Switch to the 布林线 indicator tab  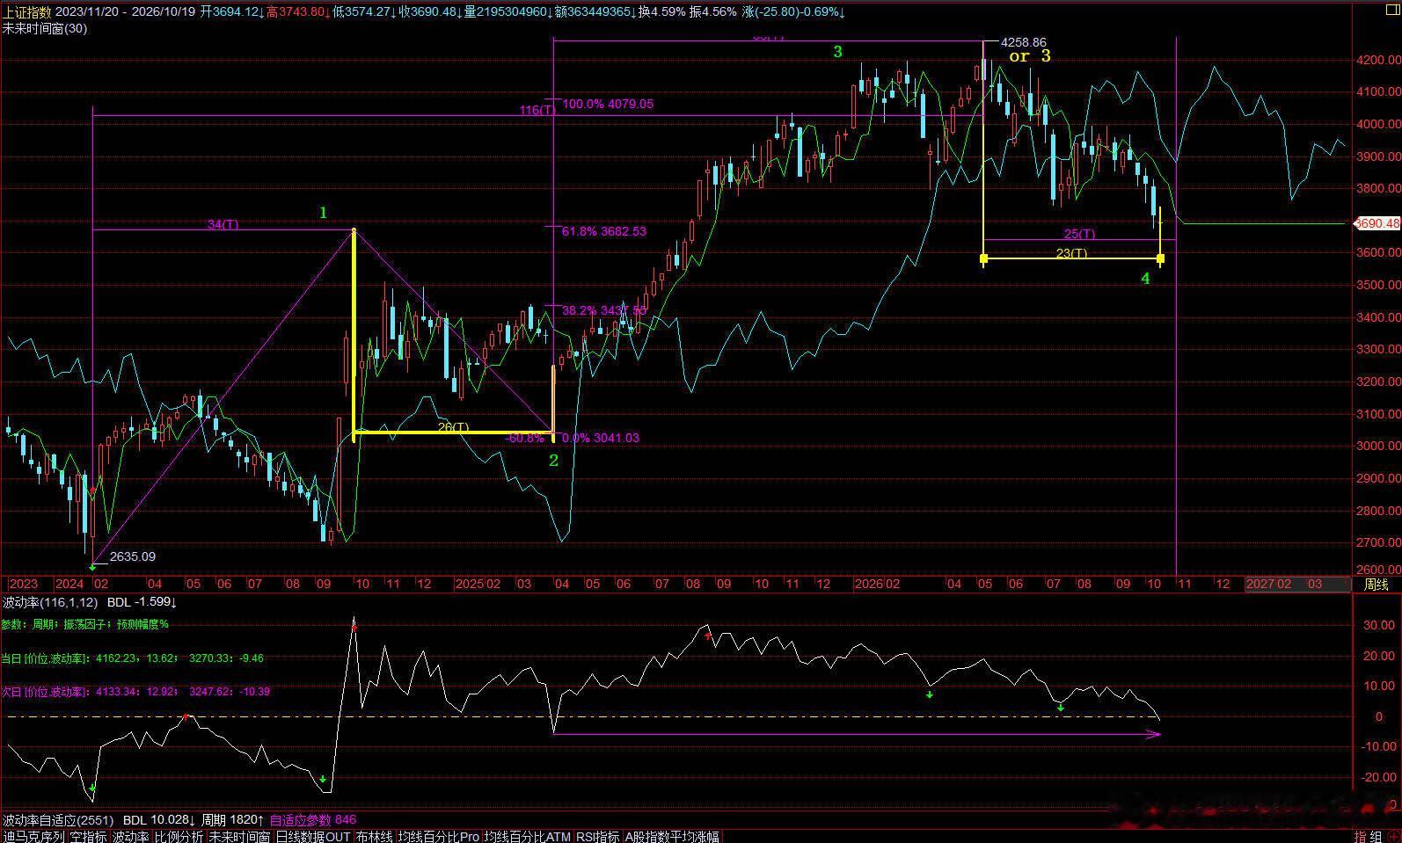[373, 836]
